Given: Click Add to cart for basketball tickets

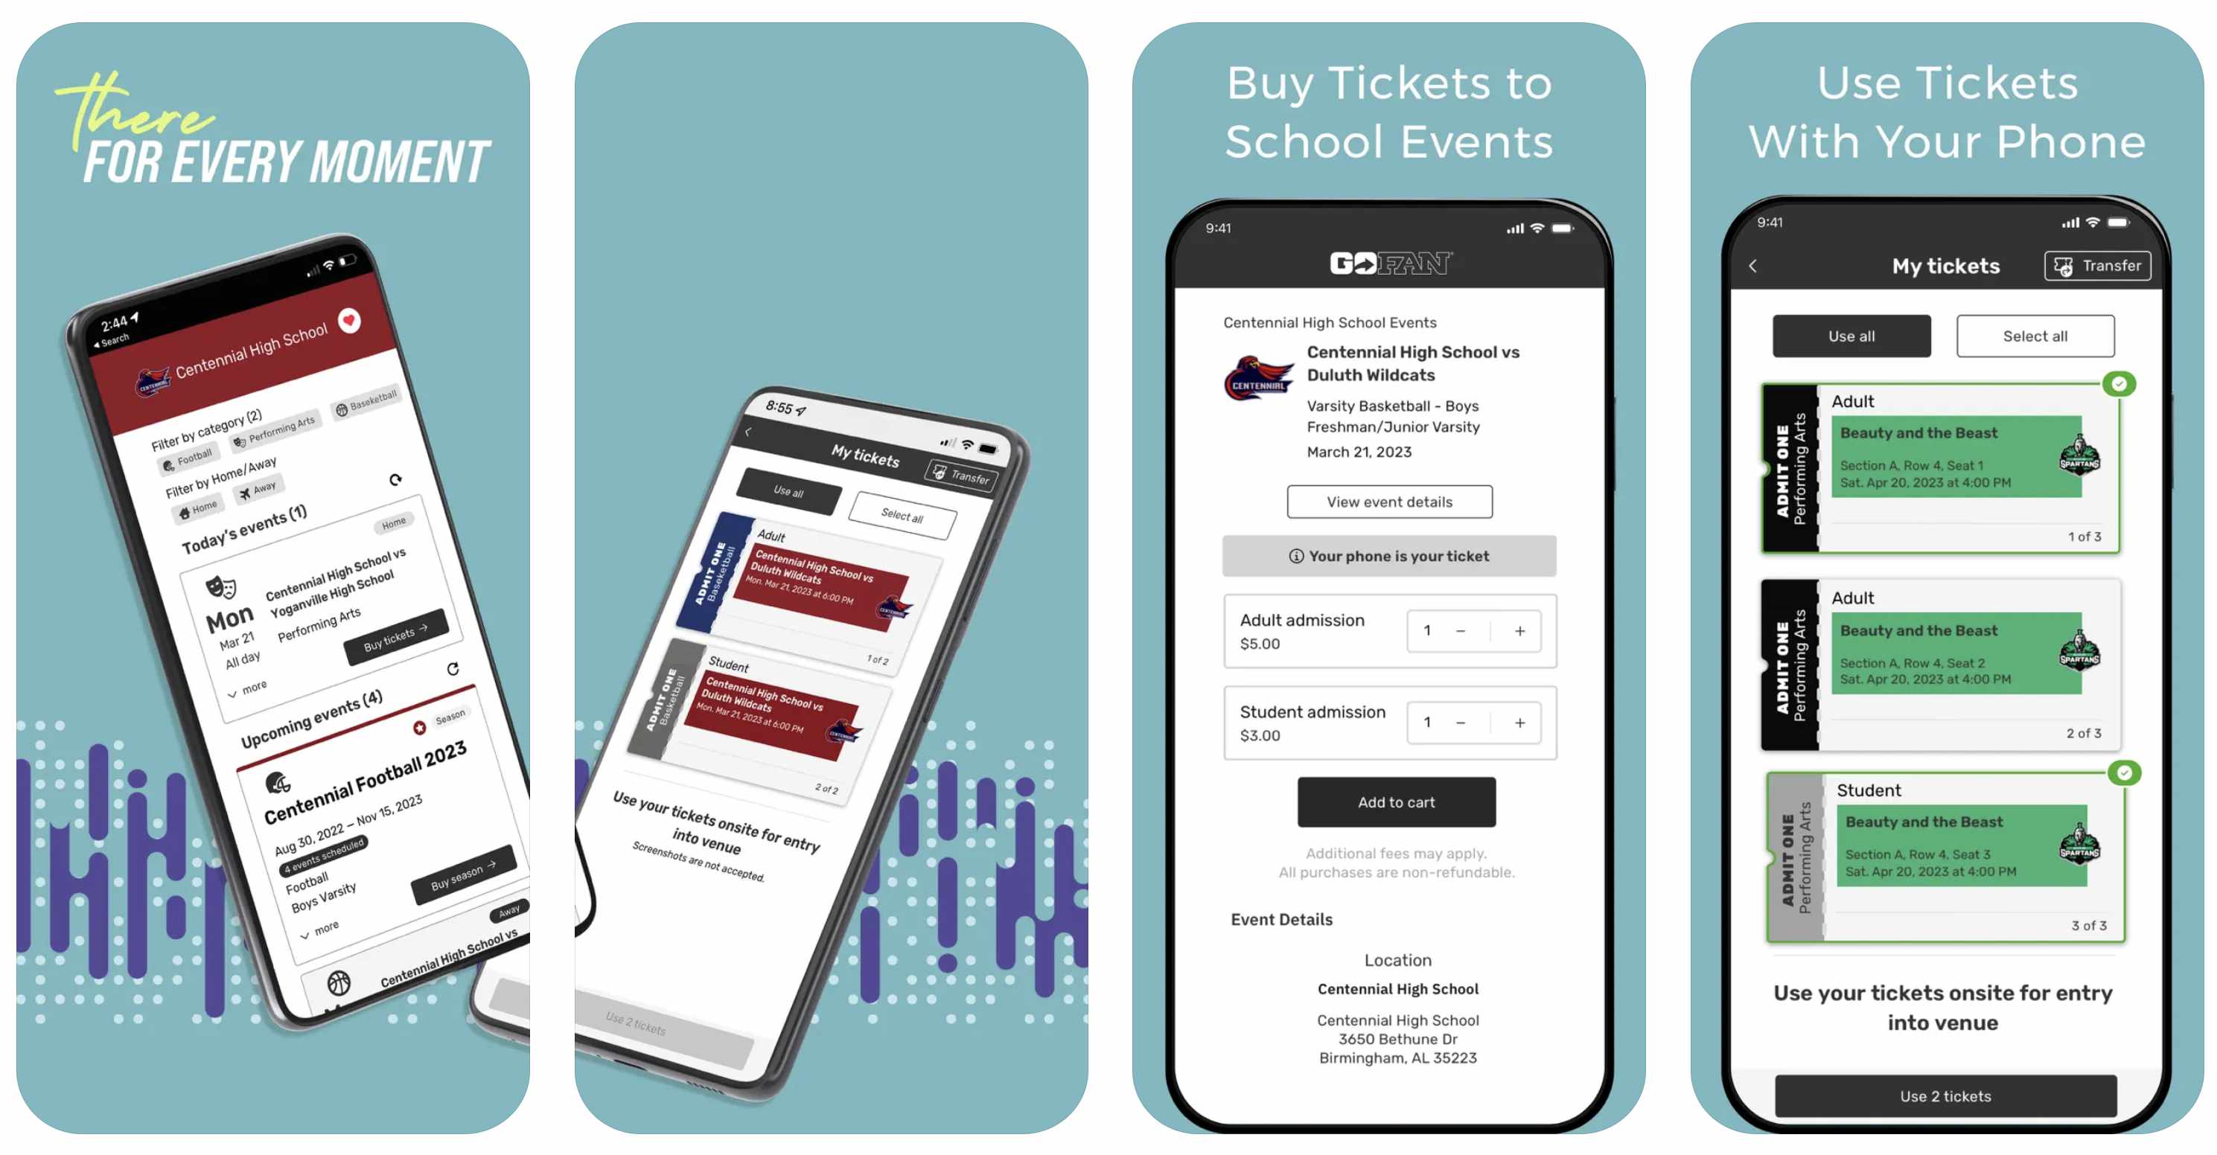Looking at the screenshot, I should tap(1394, 800).
